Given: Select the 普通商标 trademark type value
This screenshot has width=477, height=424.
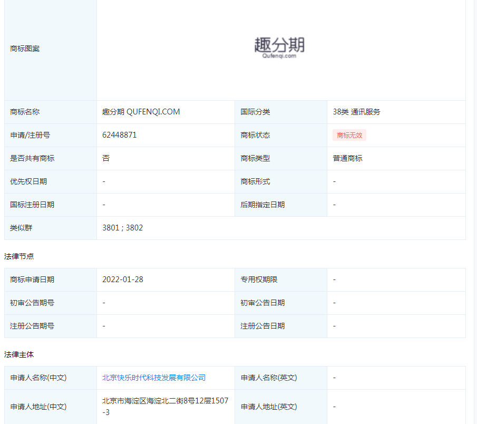Looking at the screenshot, I should 347,158.
